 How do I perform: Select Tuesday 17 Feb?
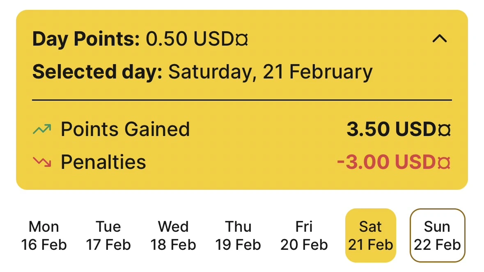pyautogui.click(x=109, y=235)
